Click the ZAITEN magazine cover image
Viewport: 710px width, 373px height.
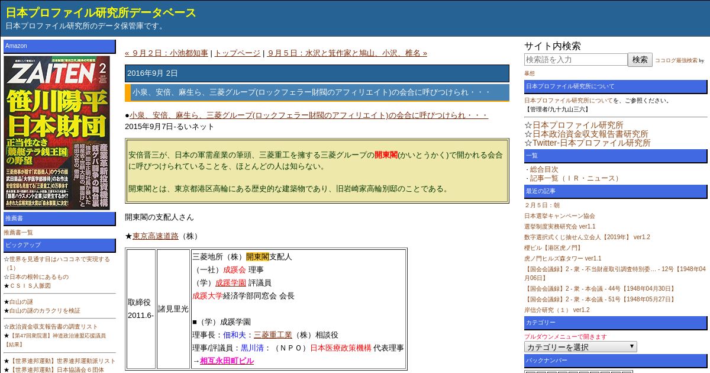(x=57, y=133)
